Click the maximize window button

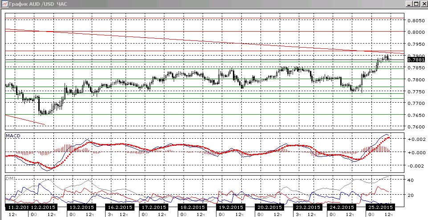(416, 4)
